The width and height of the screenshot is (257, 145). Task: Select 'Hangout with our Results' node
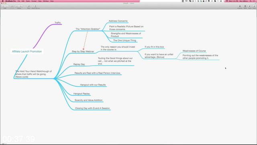93,85
